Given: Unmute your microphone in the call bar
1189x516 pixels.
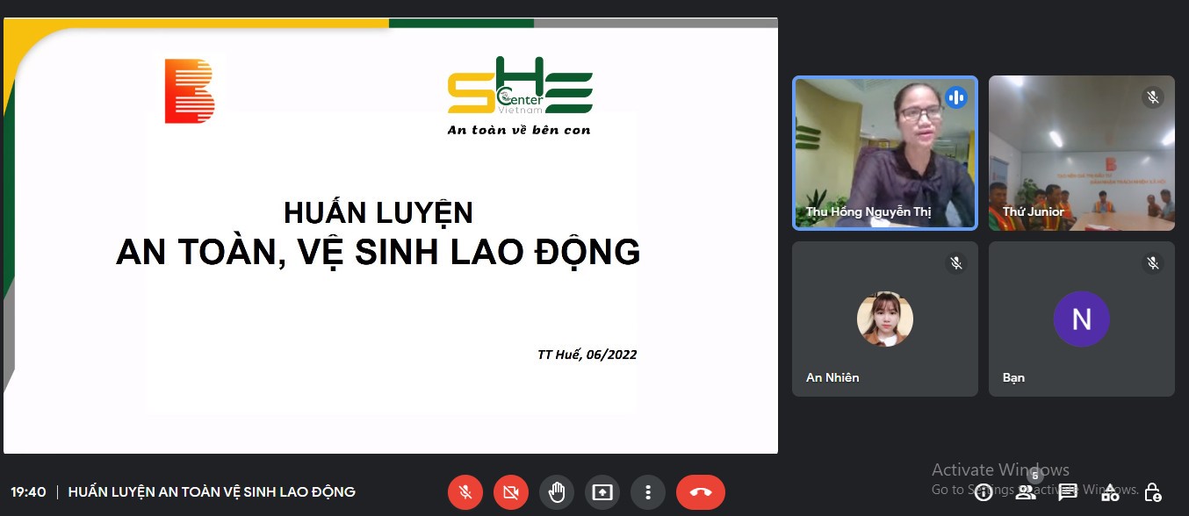Looking at the screenshot, I should [x=465, y=492].
